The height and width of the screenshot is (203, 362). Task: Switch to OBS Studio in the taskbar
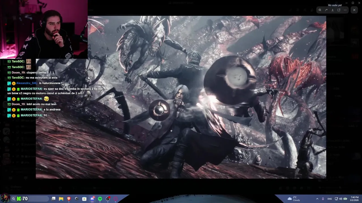coord(108,199)
